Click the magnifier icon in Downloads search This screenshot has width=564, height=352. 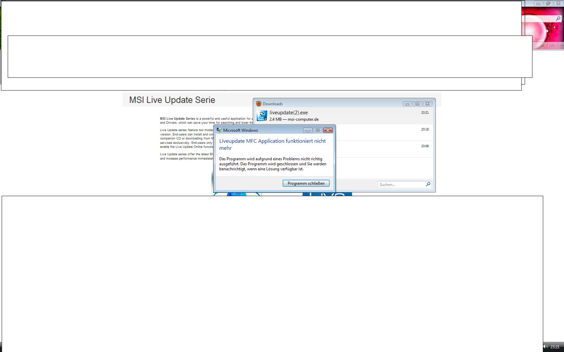pyautogui.click(x=428, y=184)
